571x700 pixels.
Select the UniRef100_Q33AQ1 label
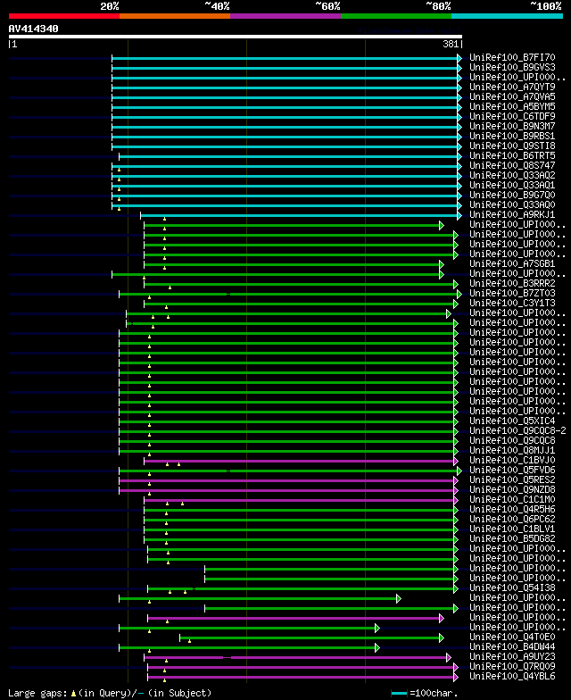click(x=512, y=186)
